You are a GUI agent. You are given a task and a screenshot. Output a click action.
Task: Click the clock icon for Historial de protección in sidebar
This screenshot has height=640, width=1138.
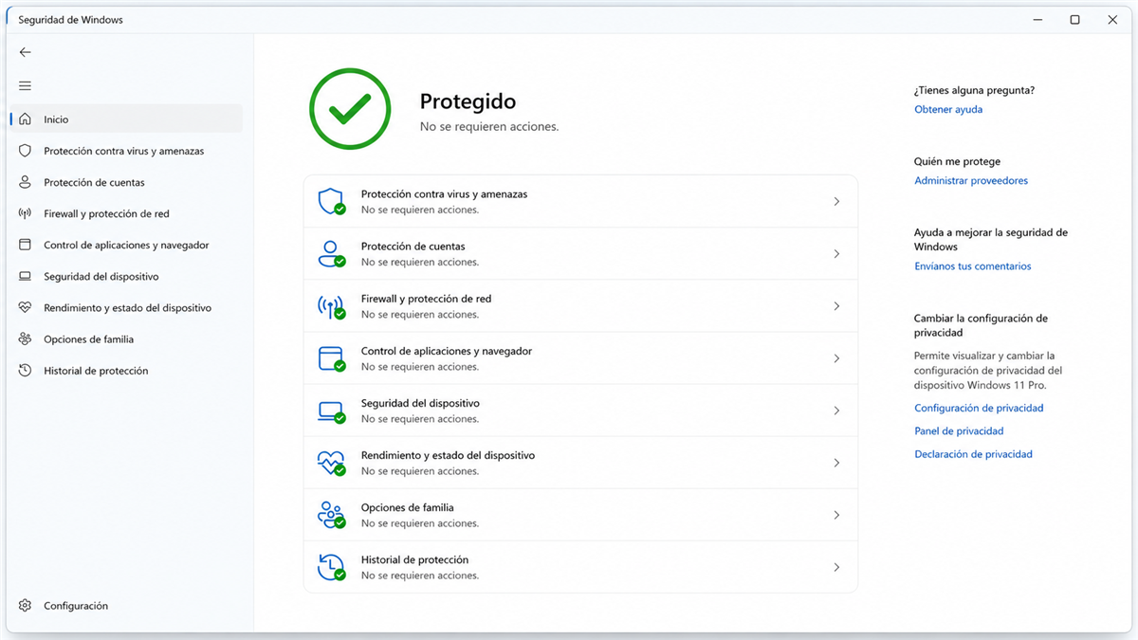[x=26, y=371]
